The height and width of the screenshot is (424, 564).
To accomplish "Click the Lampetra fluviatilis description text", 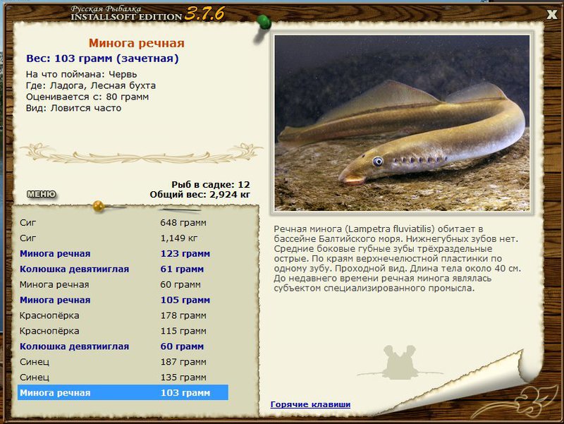I will 397,258.
